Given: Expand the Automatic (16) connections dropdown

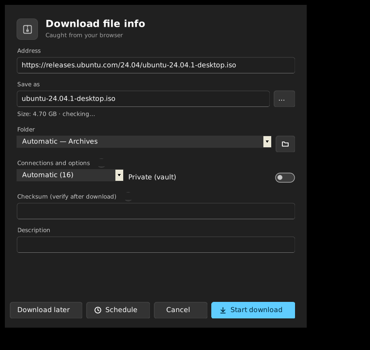Looking at the screenshot, I should [x=70, y=175].
